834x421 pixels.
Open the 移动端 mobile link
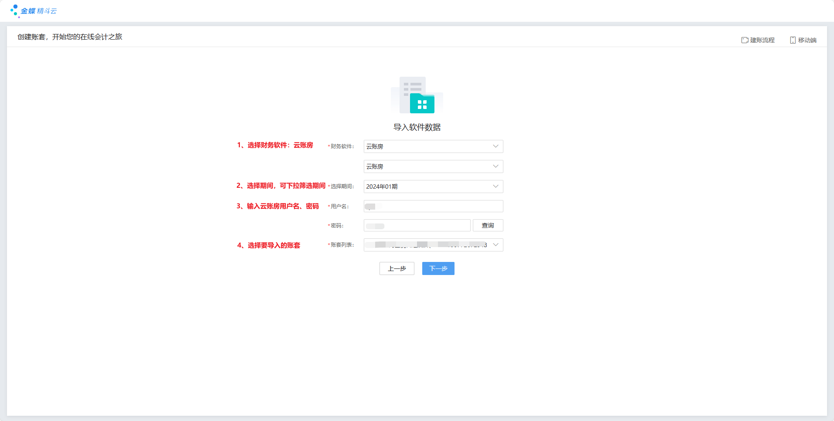pyautogui.click(x=803, y=40)
